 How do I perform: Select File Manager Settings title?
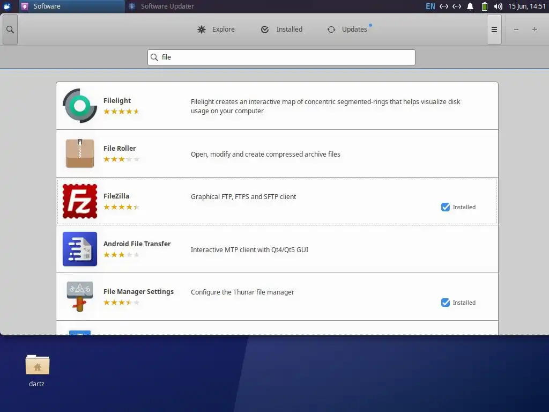[138, 291]
